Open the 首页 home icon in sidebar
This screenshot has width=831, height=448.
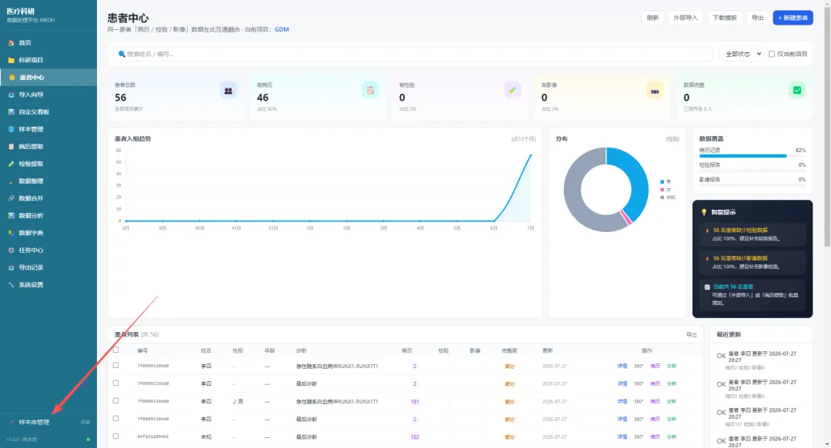[x=11, y=43]
